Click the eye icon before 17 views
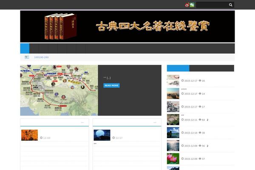This screenshot has width=255, height=170. coord(200,107)
